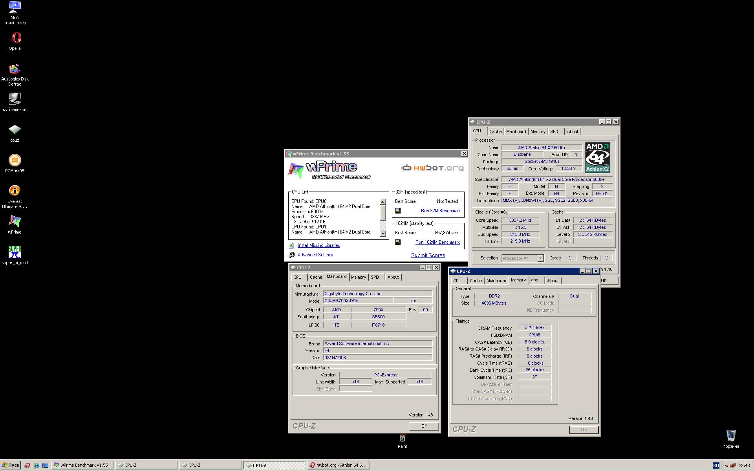Click OK in the CPU-Z Mainboard window
This screenshot has width=754, height=471.
coord(424,426)
